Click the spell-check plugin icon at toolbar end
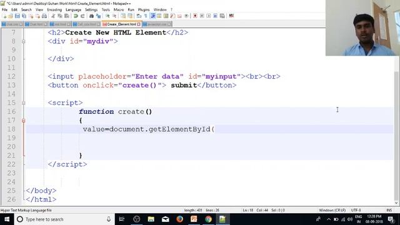 tap(231, 16)
